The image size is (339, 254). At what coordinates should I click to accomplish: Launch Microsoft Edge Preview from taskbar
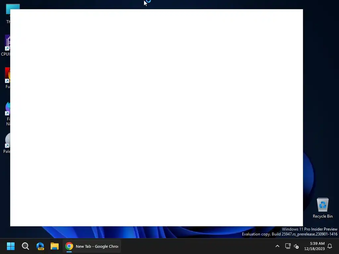pos(40,246)
